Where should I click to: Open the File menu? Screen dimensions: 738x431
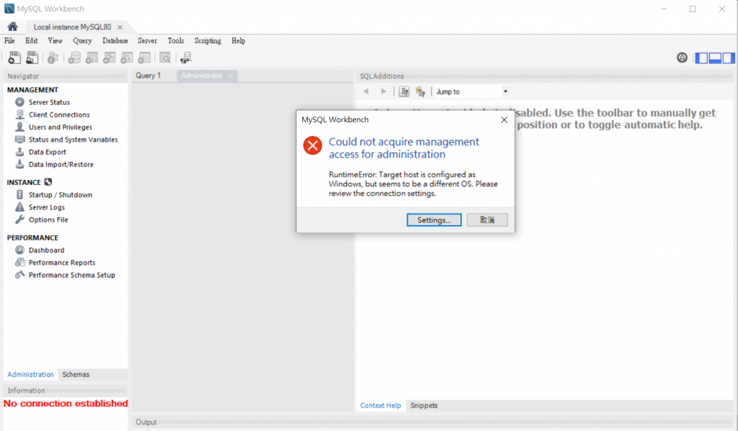9,41
